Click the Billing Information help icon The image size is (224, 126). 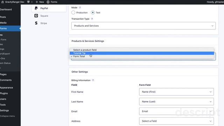pos(93,80)
